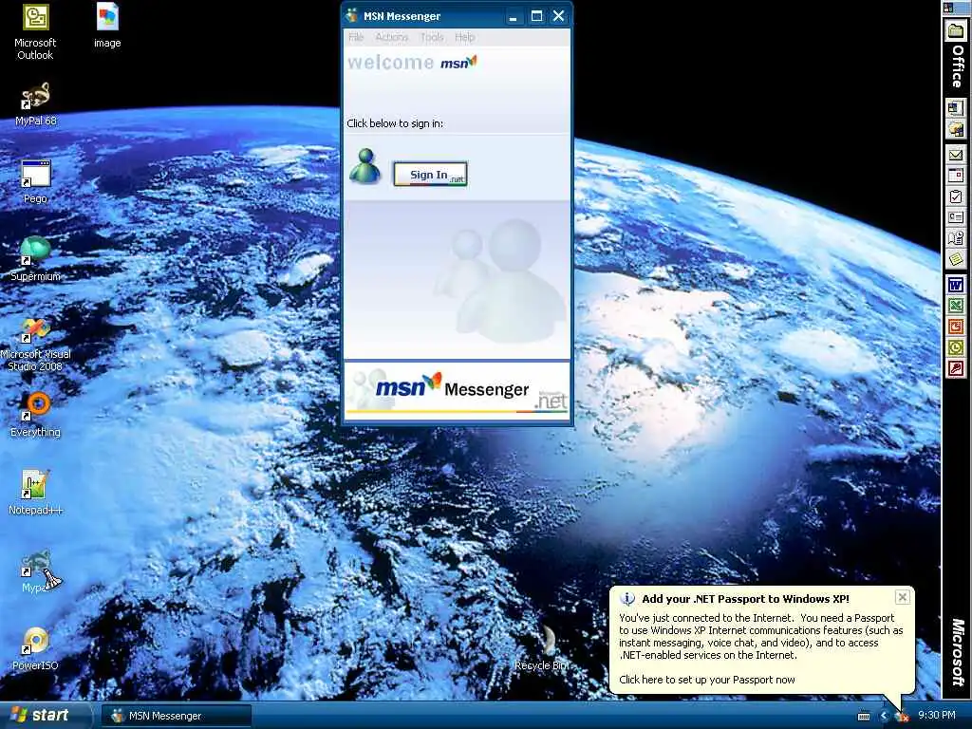Click the MSN Messenger taskbar button
Screen dimensions: 972x729
(x=177, y=716)
